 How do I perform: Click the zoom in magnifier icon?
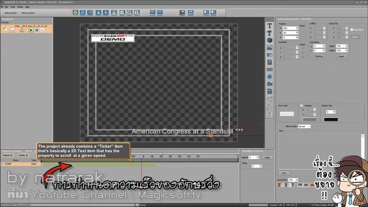click(129, 13)
